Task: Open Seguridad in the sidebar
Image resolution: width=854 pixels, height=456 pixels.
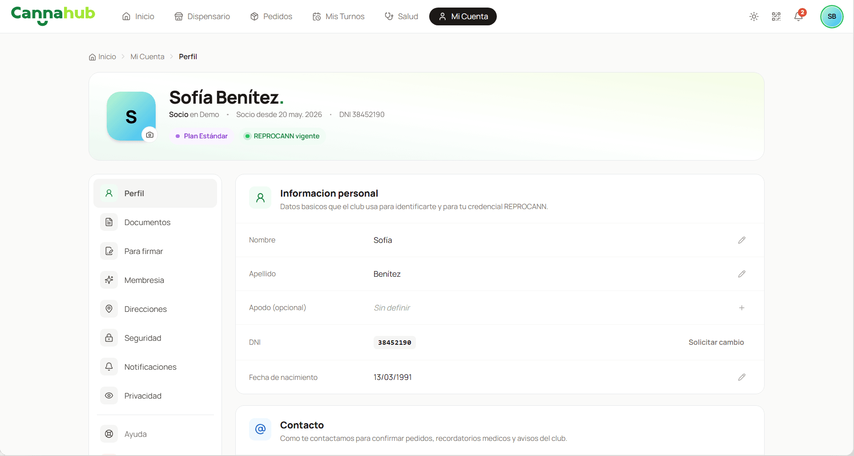Action: click(x=155, y=338)
